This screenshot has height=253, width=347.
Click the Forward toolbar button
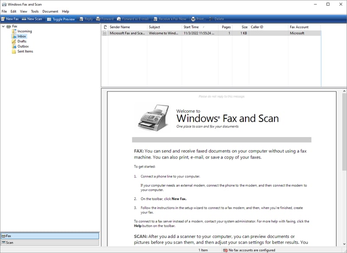pos(105,19)
